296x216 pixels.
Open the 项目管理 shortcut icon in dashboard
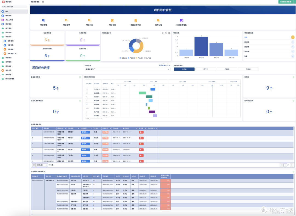tap(43, 20)
